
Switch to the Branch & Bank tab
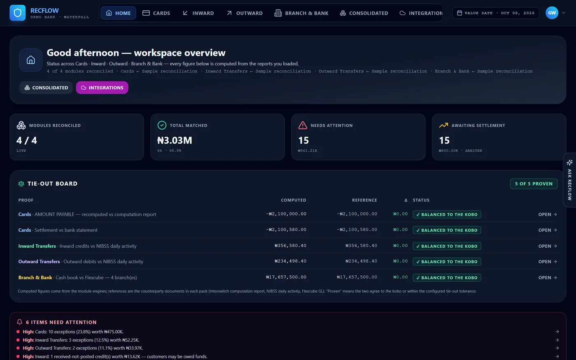coord(302,13)
